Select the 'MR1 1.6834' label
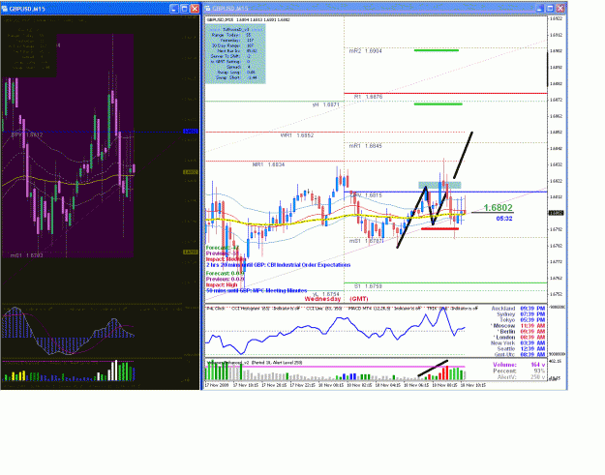605x475 pixels. [x=268, y=164]
